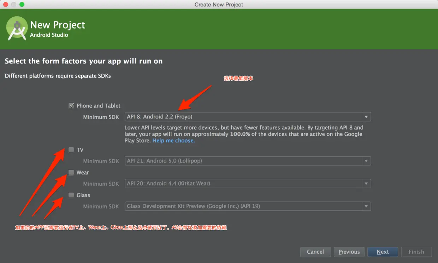This screenshot has width=438, height=263.
Task: Enable the Wear form factor checkbox
Action: (71, 172)
